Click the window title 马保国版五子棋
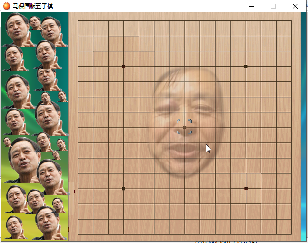Image resolution: width=308 pixels, height=243 pixels. click(x=33, y=6)
